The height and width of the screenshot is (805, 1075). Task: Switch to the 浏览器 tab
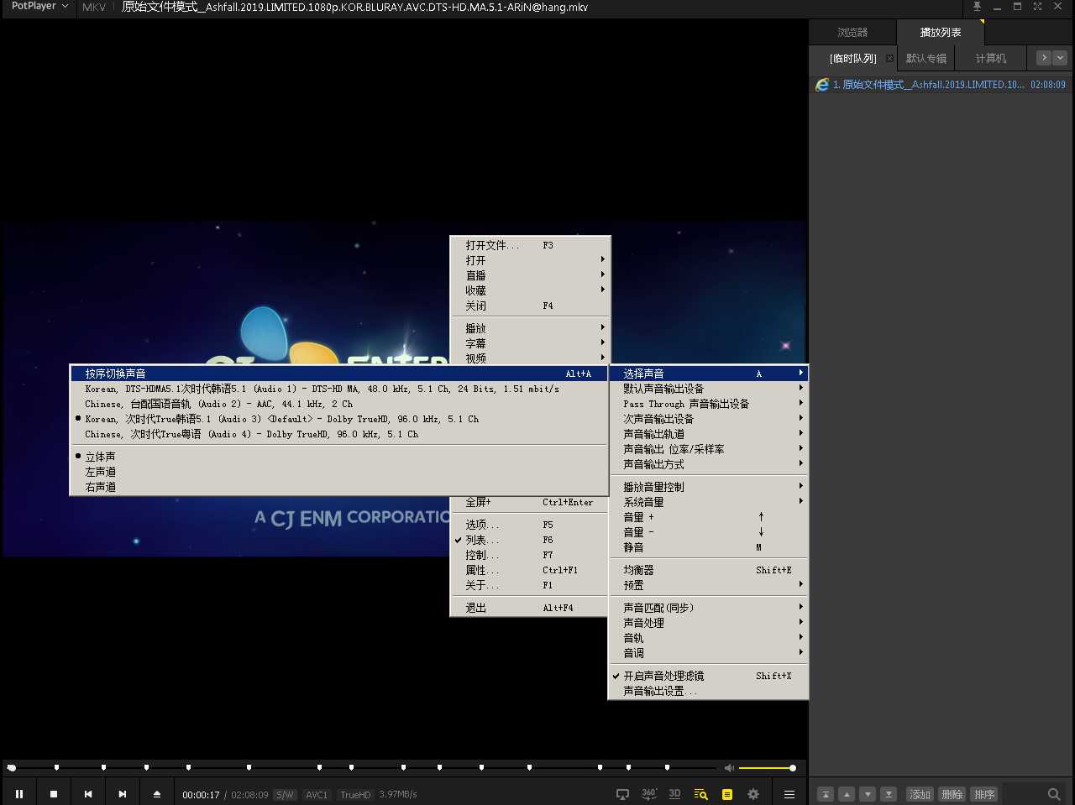click(x=852, y=33)
